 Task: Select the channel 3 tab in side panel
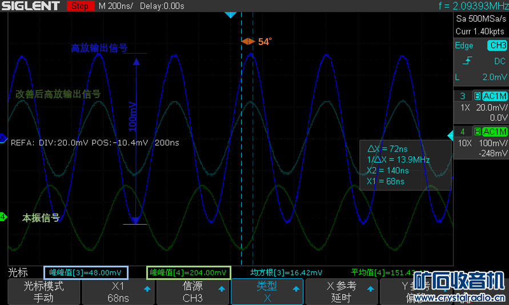(x=462, y=96)
